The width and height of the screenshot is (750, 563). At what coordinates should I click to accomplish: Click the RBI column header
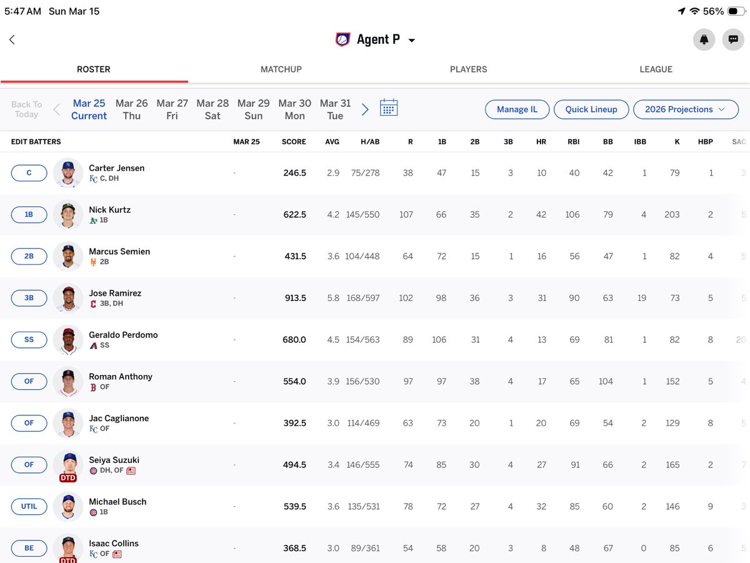(x=574, y=142)
